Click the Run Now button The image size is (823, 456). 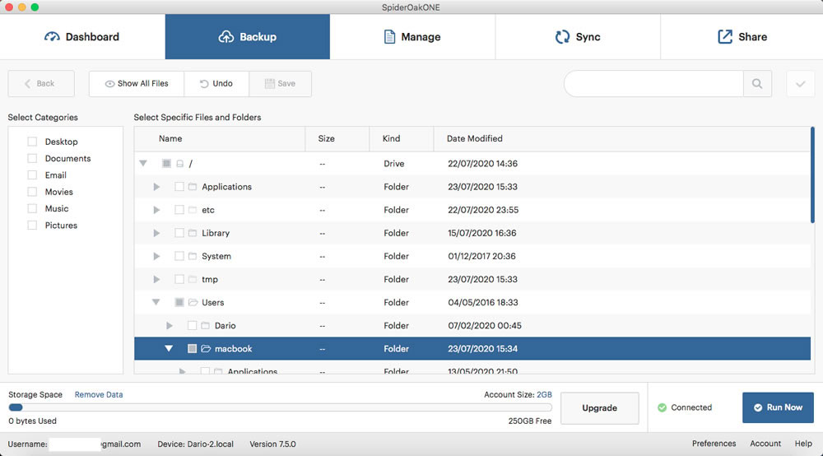coord(778,407)
